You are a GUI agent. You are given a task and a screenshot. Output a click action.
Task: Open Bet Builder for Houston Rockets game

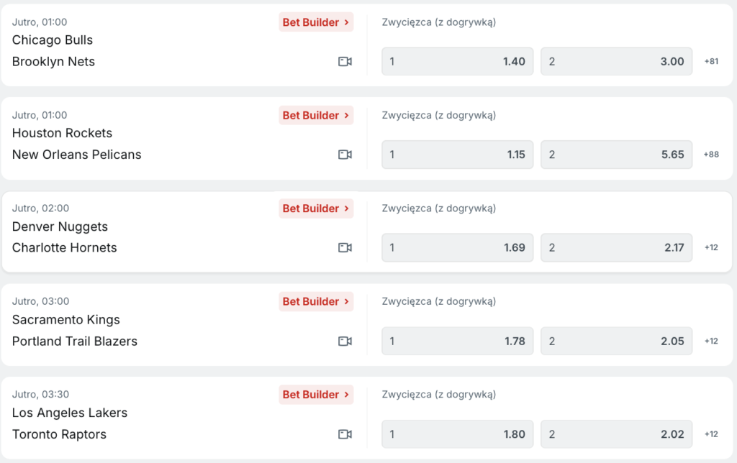coord(316,115)
